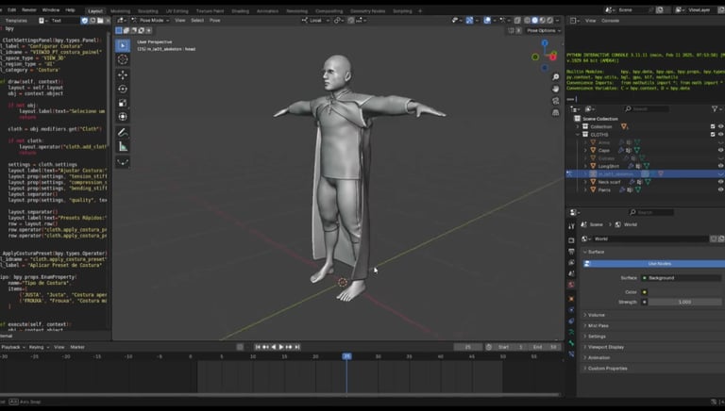Hide the Cape object in outliner
Image resolution: width=725 pixels, height=411 pixels.
click(x=720, y=150)
